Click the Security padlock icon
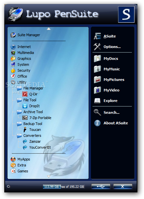Image resolution: width=144 pixels, height=199 pixels. tap(13, 70)
